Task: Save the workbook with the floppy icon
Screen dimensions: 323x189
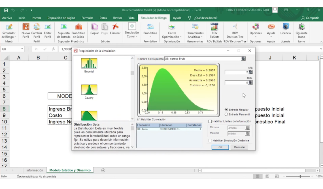Action: point(6,10)
